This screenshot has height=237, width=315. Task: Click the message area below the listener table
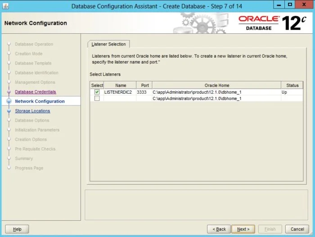click(x=197, y=205)
